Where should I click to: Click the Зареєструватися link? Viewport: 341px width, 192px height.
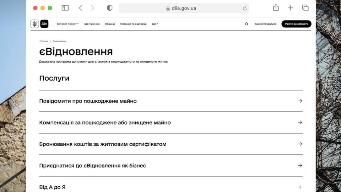266,24
